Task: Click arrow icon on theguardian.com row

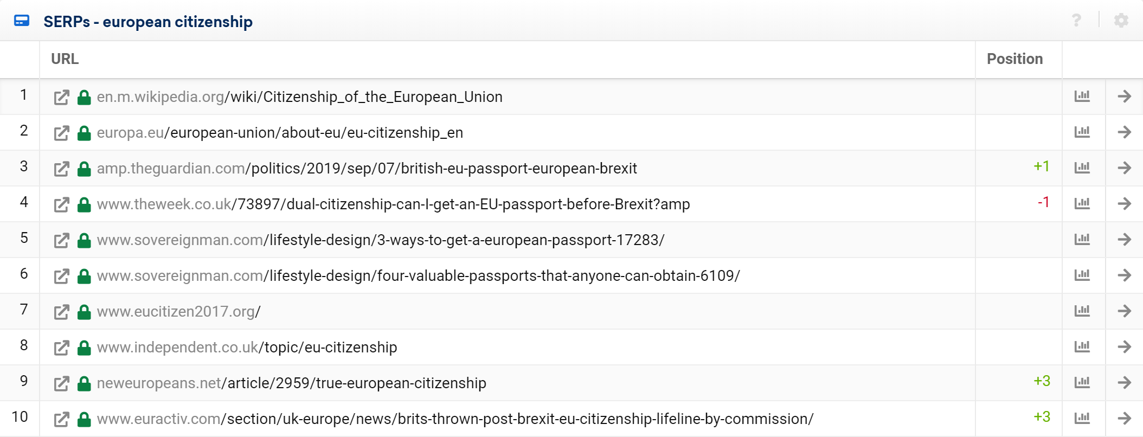Action: point(1125,168)
